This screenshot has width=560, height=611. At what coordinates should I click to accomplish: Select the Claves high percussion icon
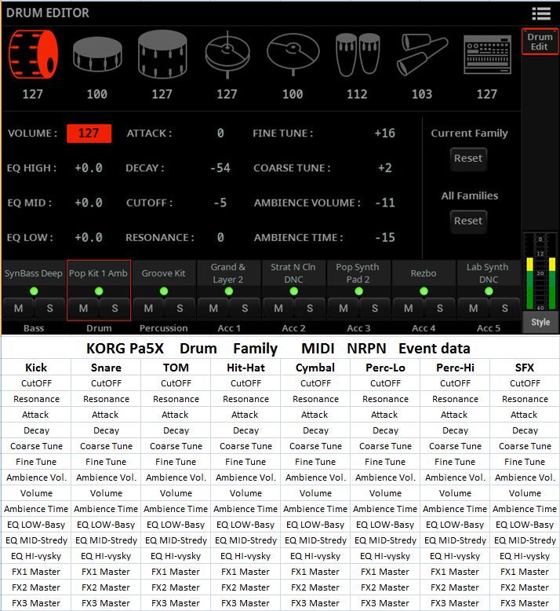tap(422, 54)
